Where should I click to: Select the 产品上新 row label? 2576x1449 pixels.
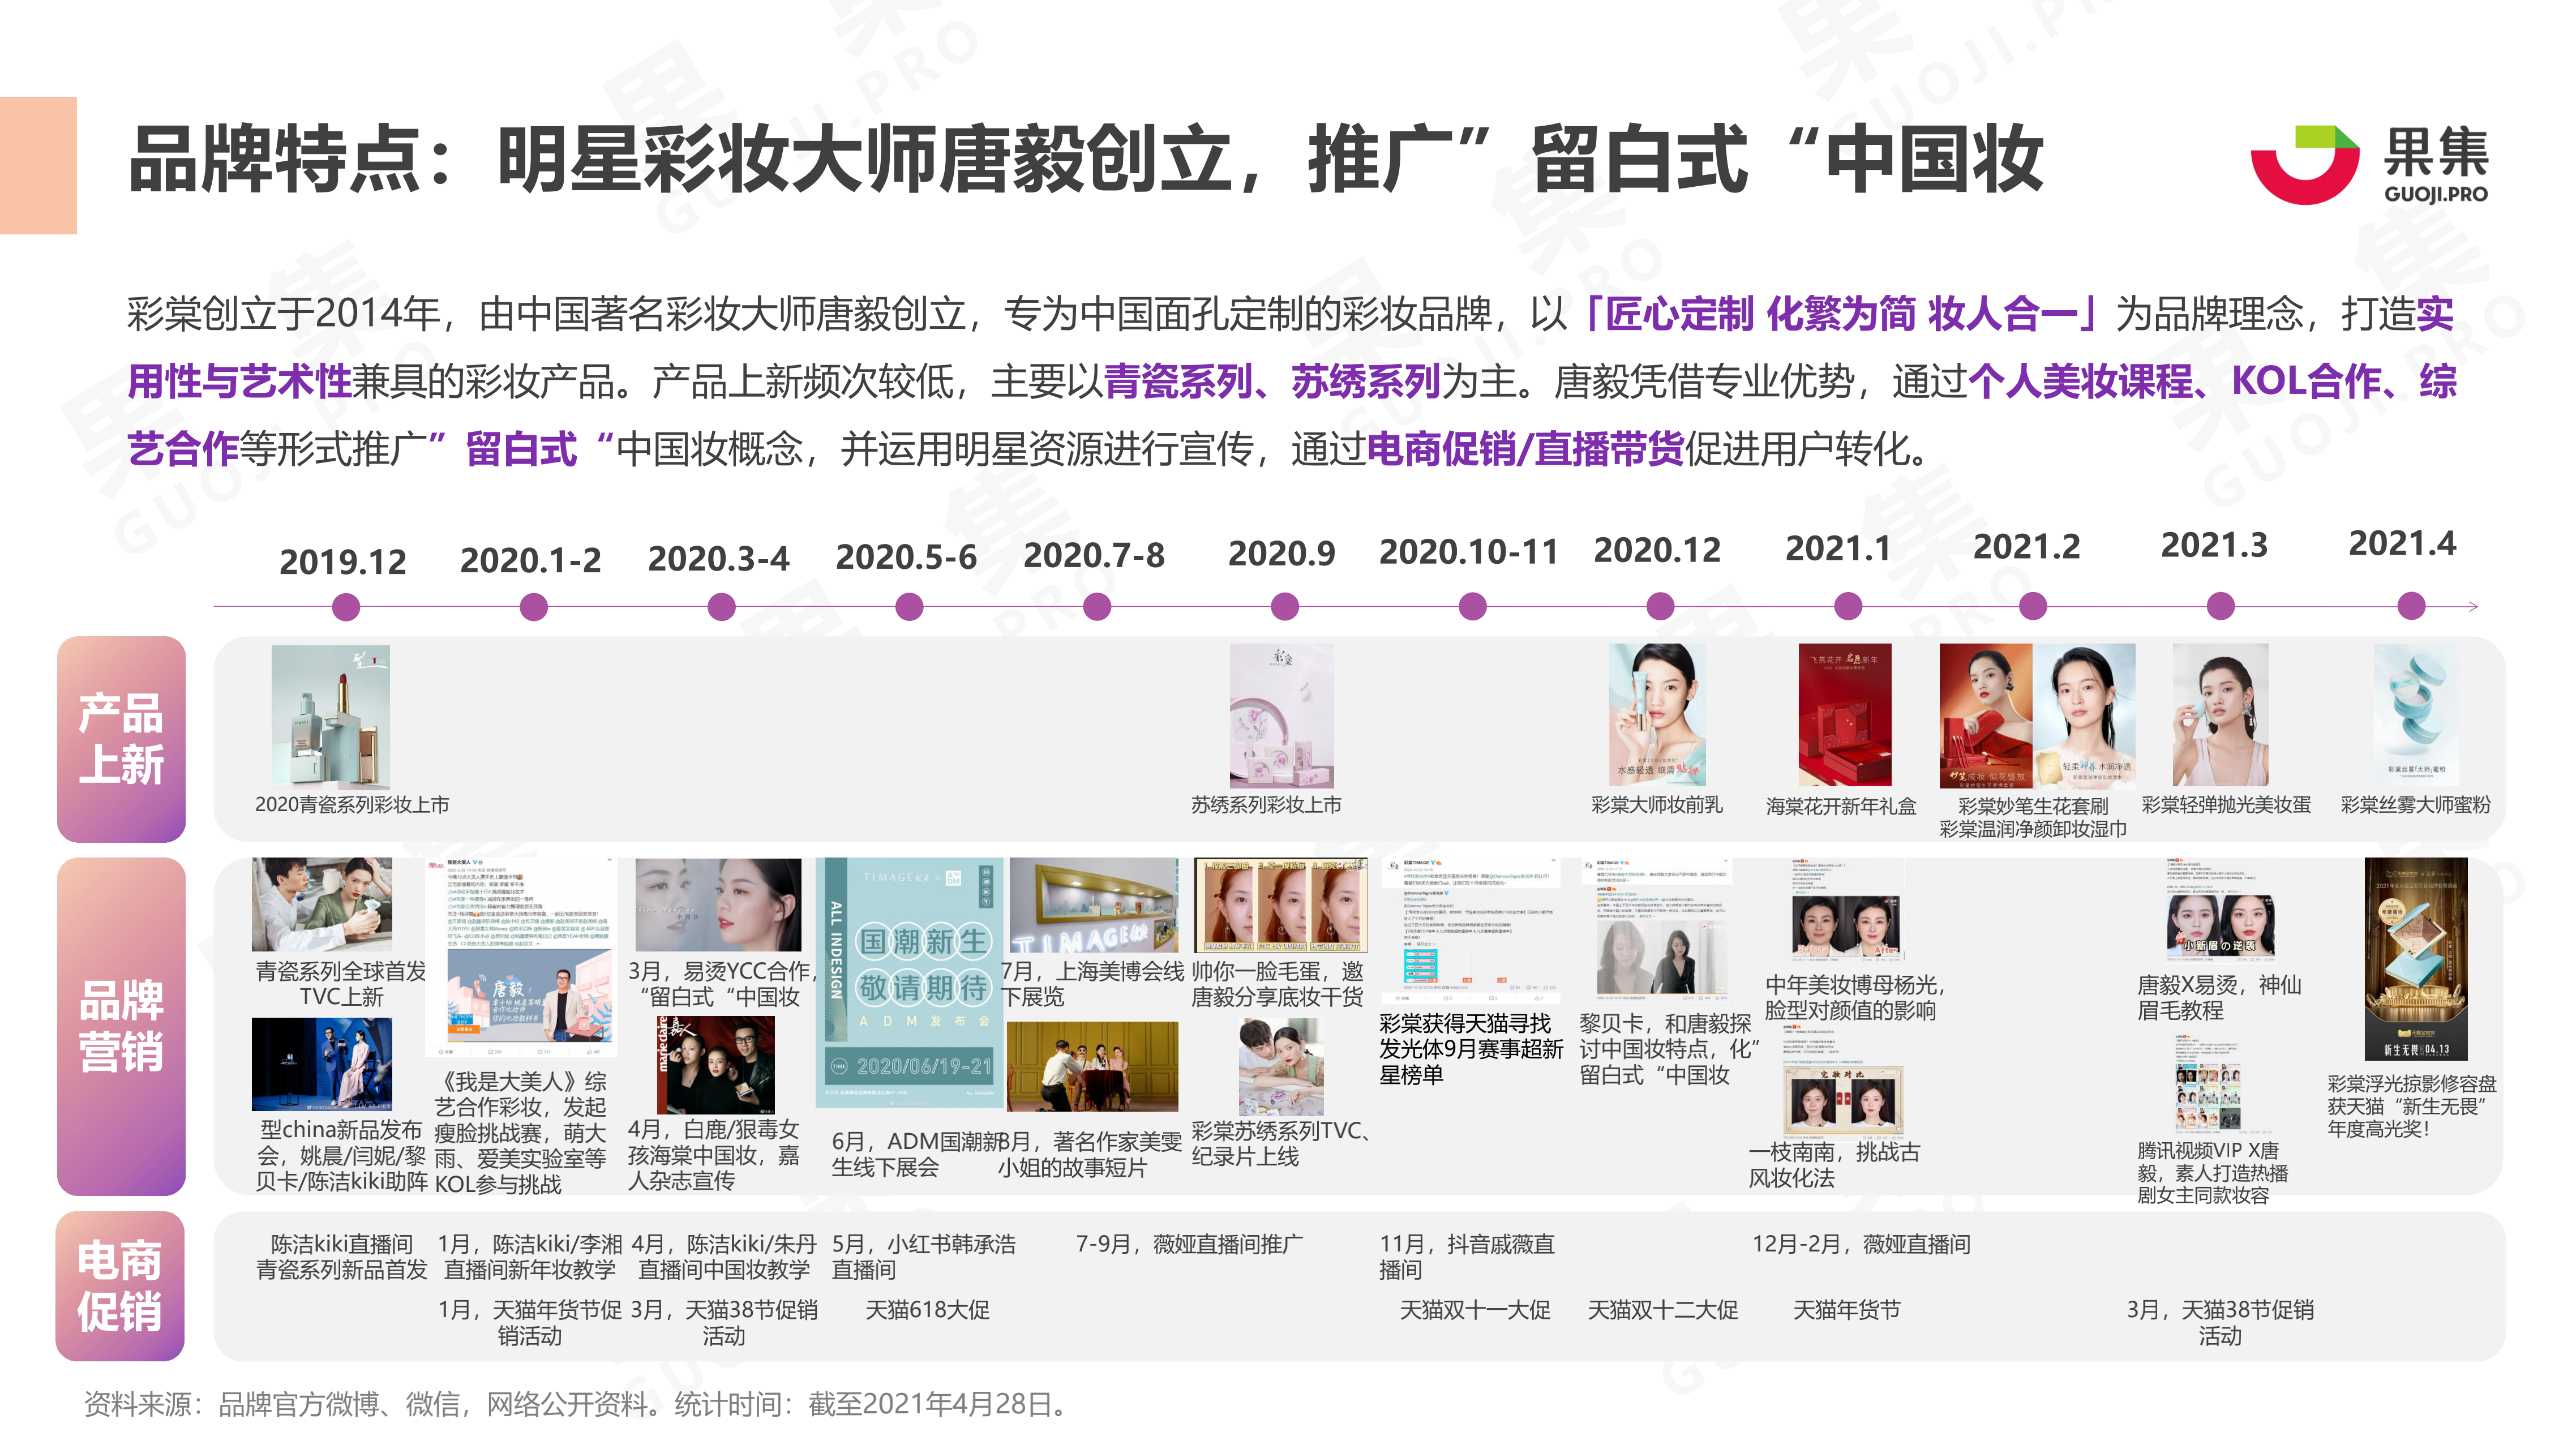click(121, 739)
